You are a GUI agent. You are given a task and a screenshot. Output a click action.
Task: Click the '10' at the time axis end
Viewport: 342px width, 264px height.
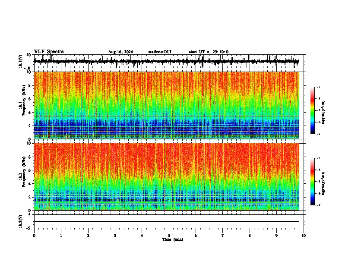304,236
